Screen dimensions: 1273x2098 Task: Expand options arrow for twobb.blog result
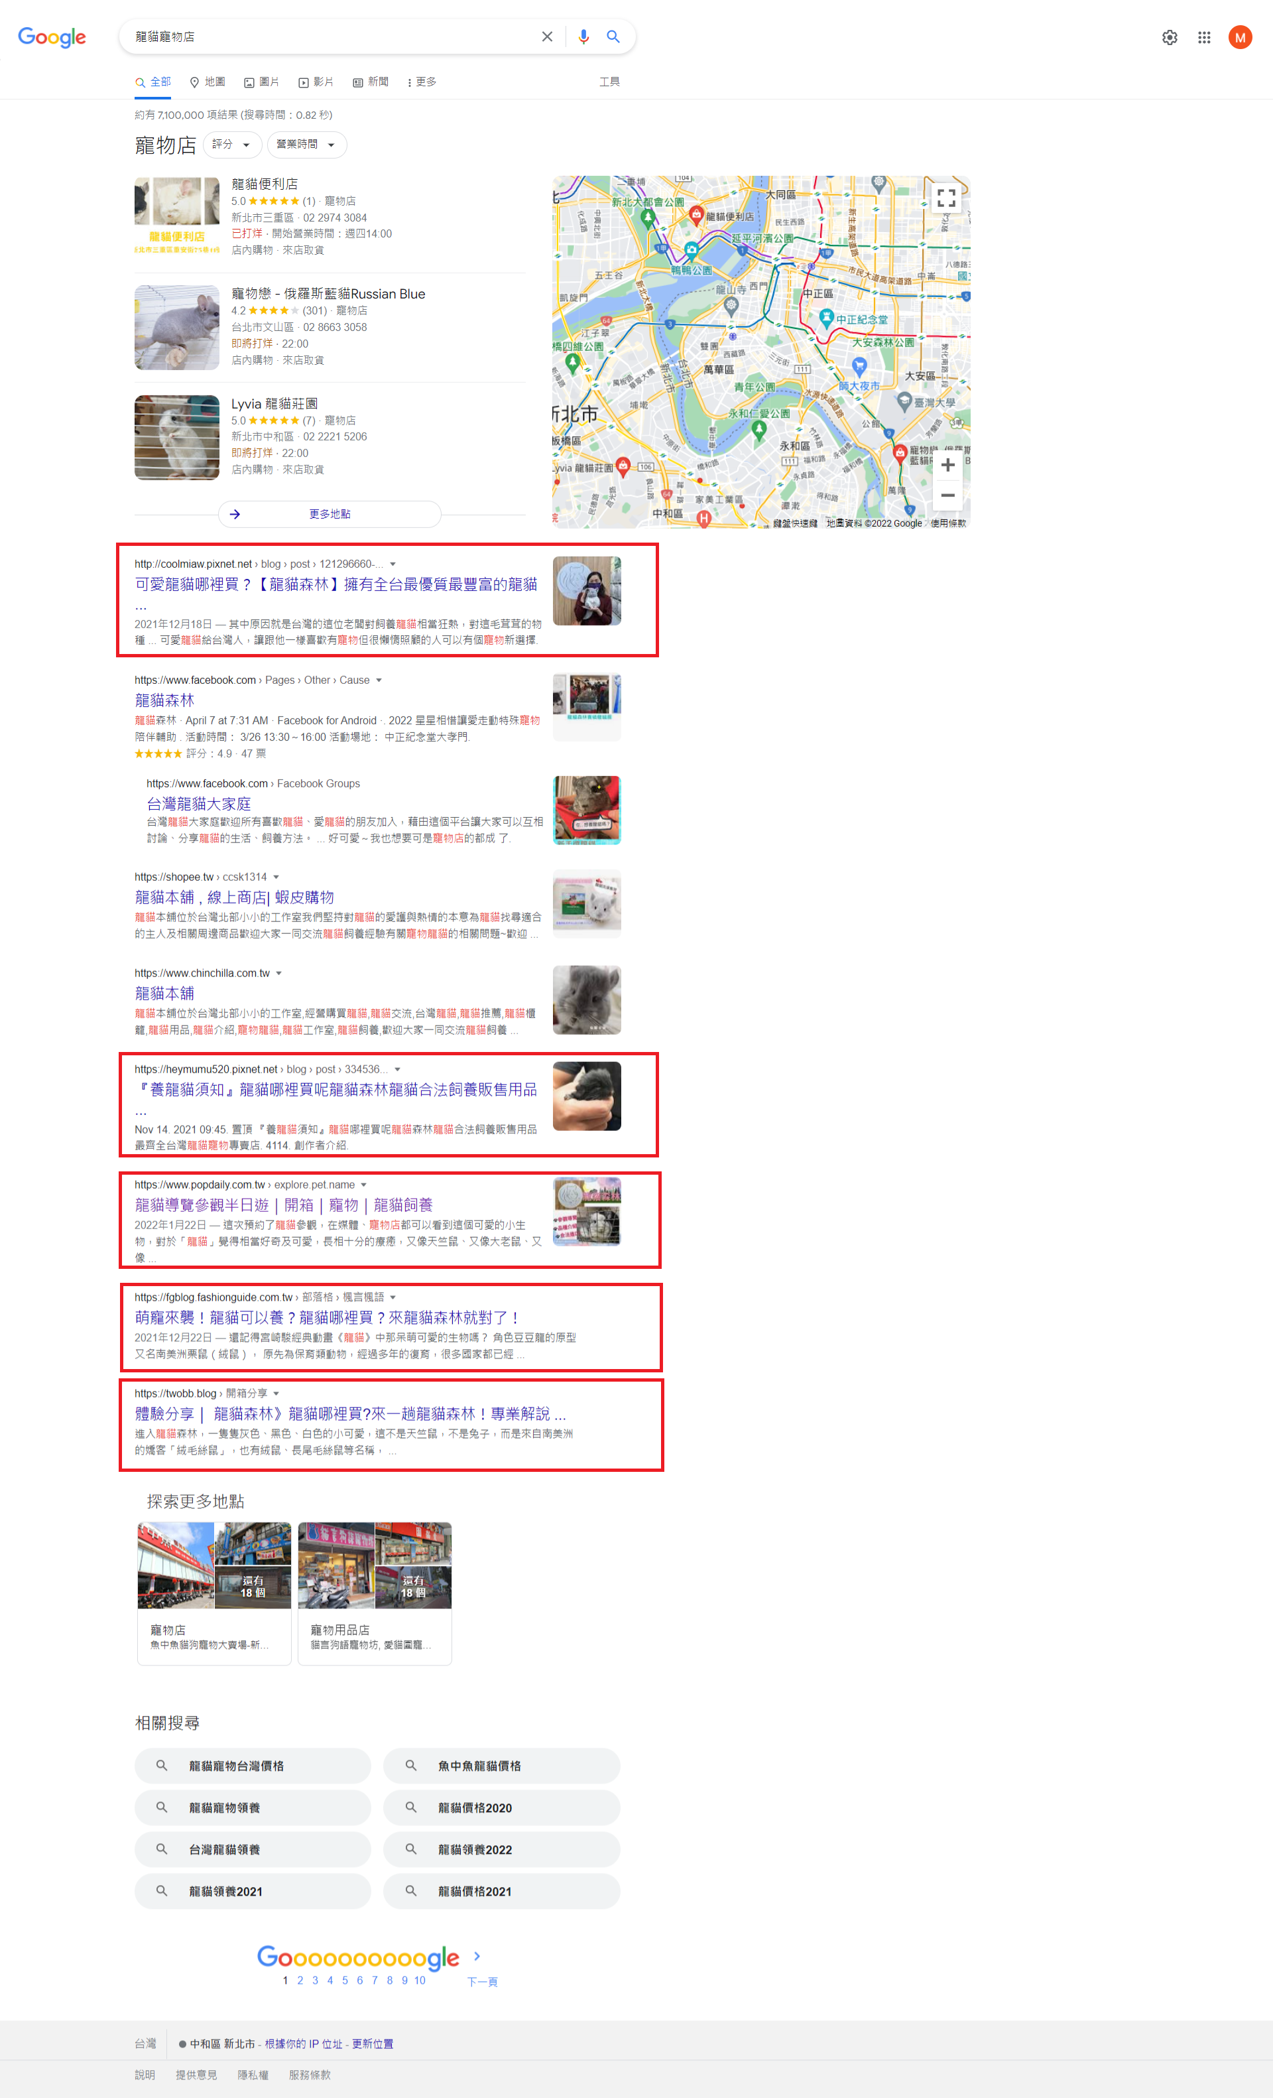[x=276, y=1393]
